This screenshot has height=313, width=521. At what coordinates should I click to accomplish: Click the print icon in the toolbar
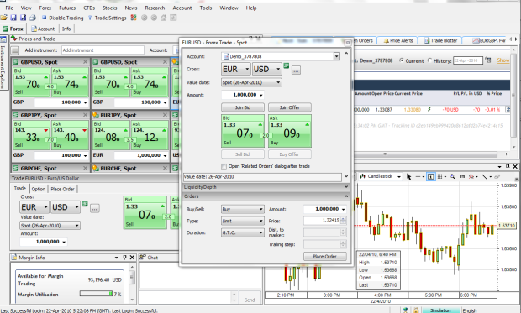(x=33, y=18)
